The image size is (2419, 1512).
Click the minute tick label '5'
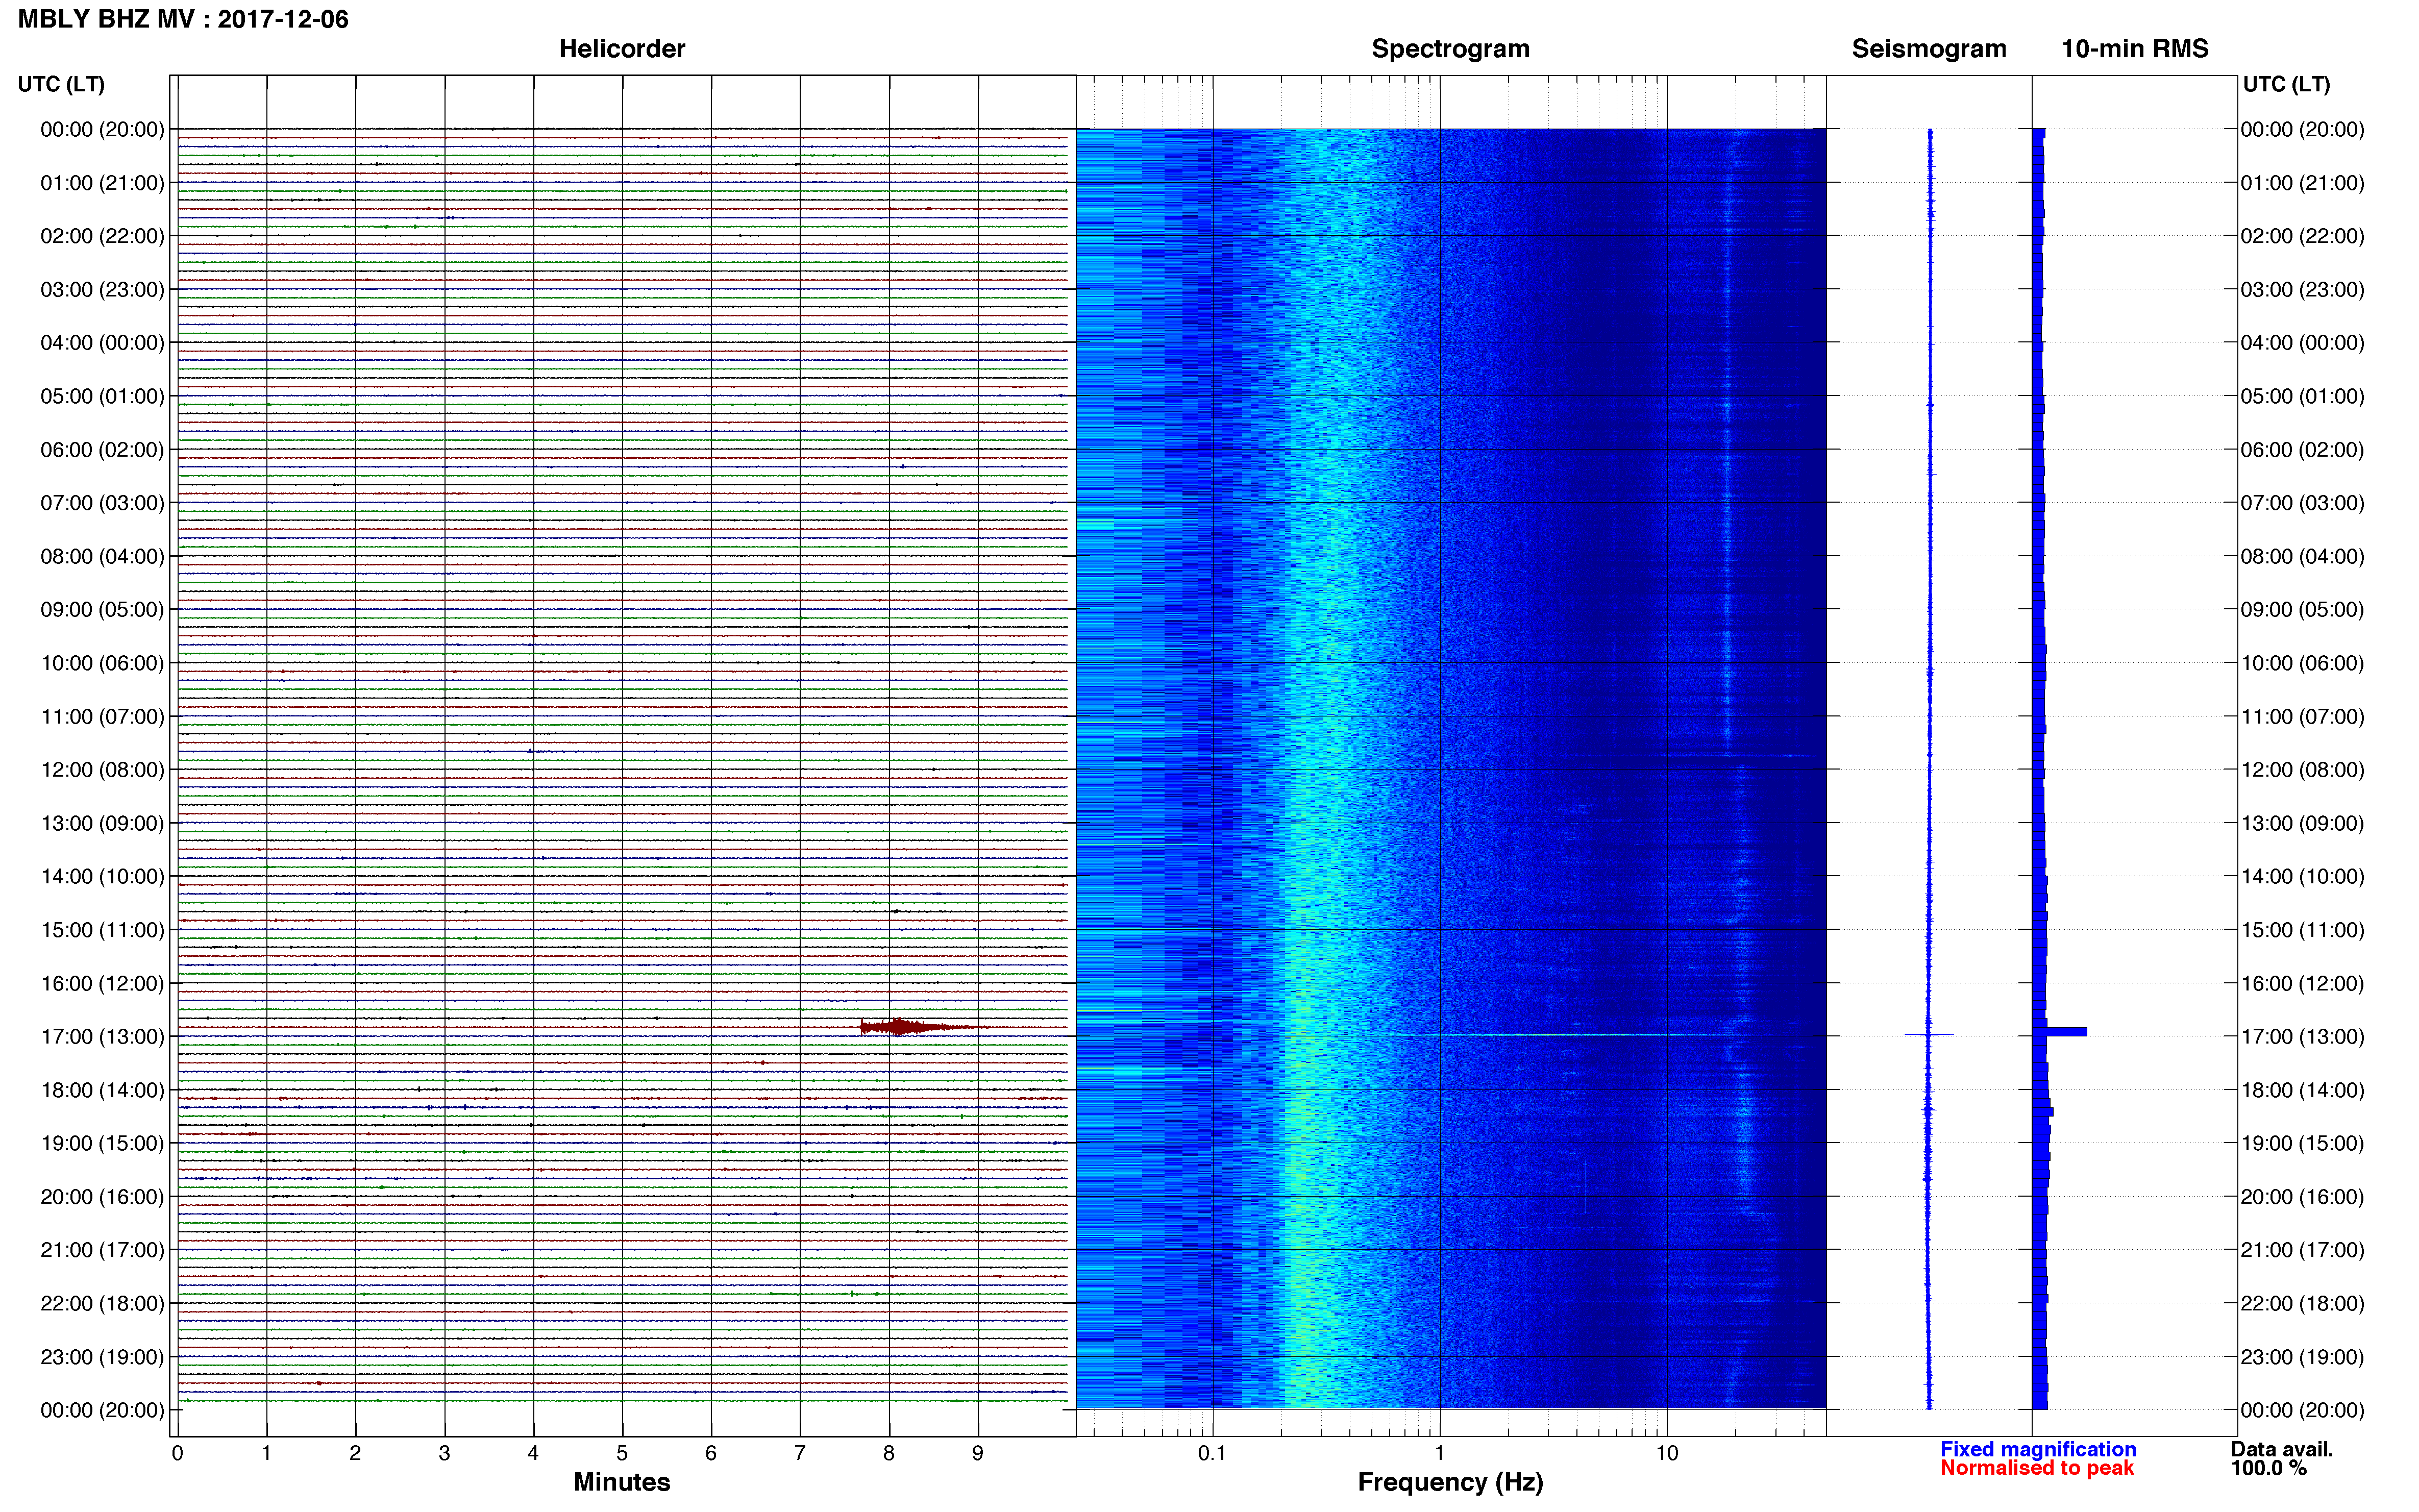tap(622, 1453)
